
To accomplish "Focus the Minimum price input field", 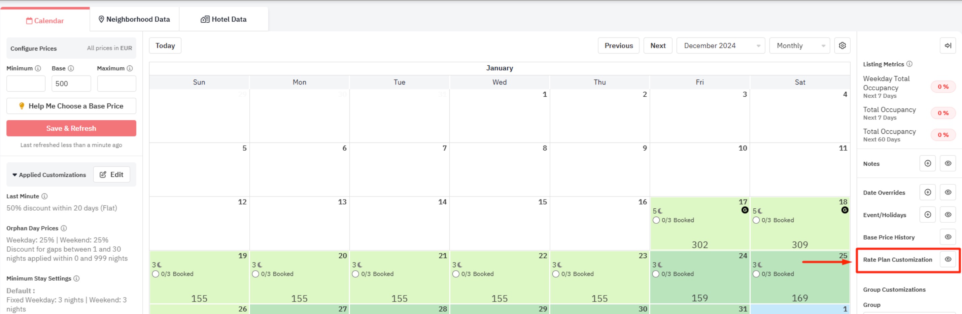I will [x=26, y=83].
